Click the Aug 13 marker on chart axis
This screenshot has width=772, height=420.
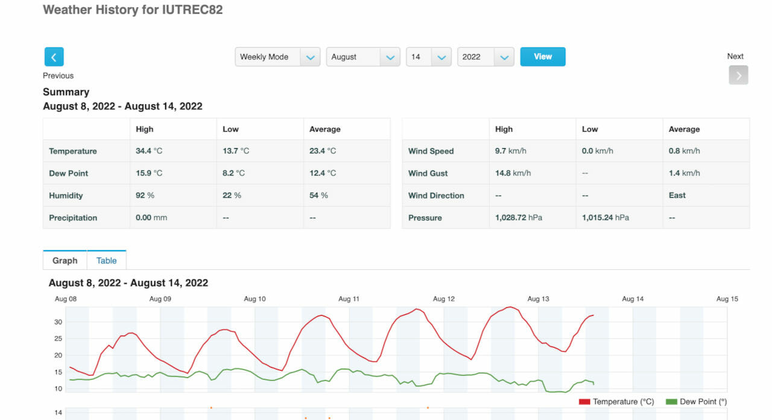[x=538, y=299]
